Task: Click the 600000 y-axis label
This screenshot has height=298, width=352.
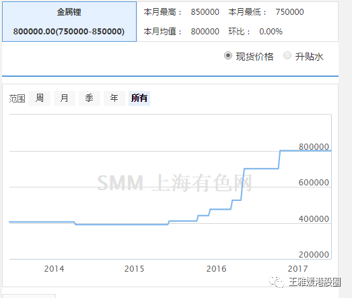Action: tap(314, 183)
